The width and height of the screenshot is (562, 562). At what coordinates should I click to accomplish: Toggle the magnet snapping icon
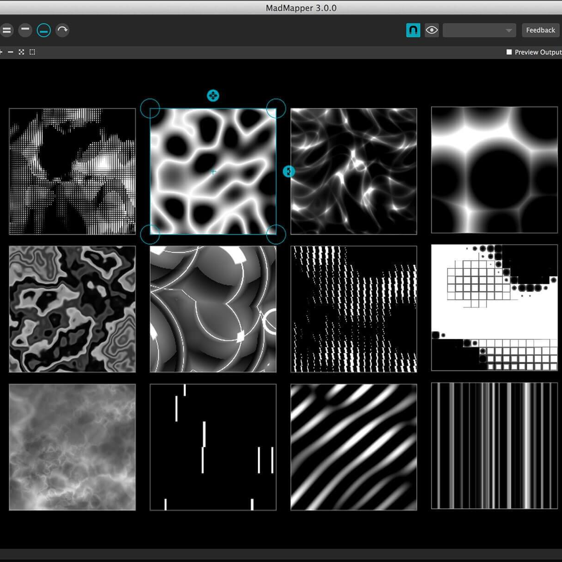[413, 30]
